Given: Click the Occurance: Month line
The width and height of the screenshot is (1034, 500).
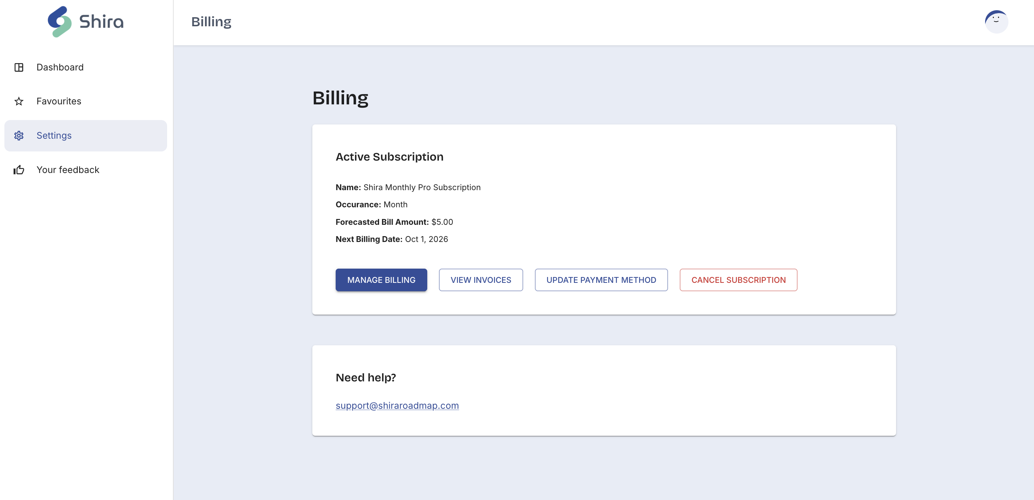Looking at the screenshot, I should (x=371, y=204).
